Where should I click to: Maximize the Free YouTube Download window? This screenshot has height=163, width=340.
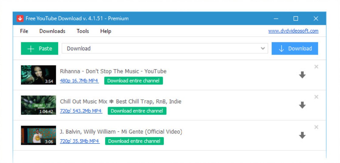pyautogui.click(x=296, y=18)
